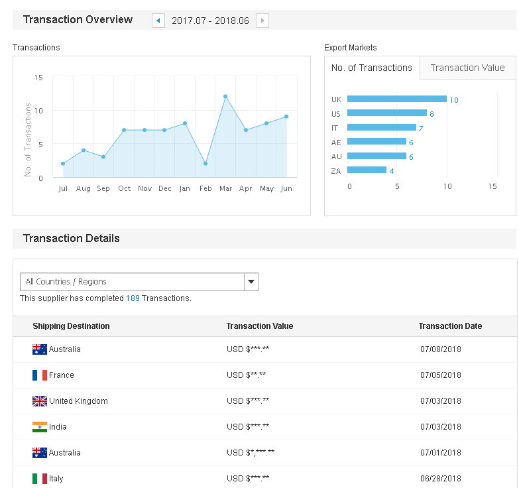519x488 pixels.
Task: Switch to the Transaction Value tab
Action: (467, 68)
